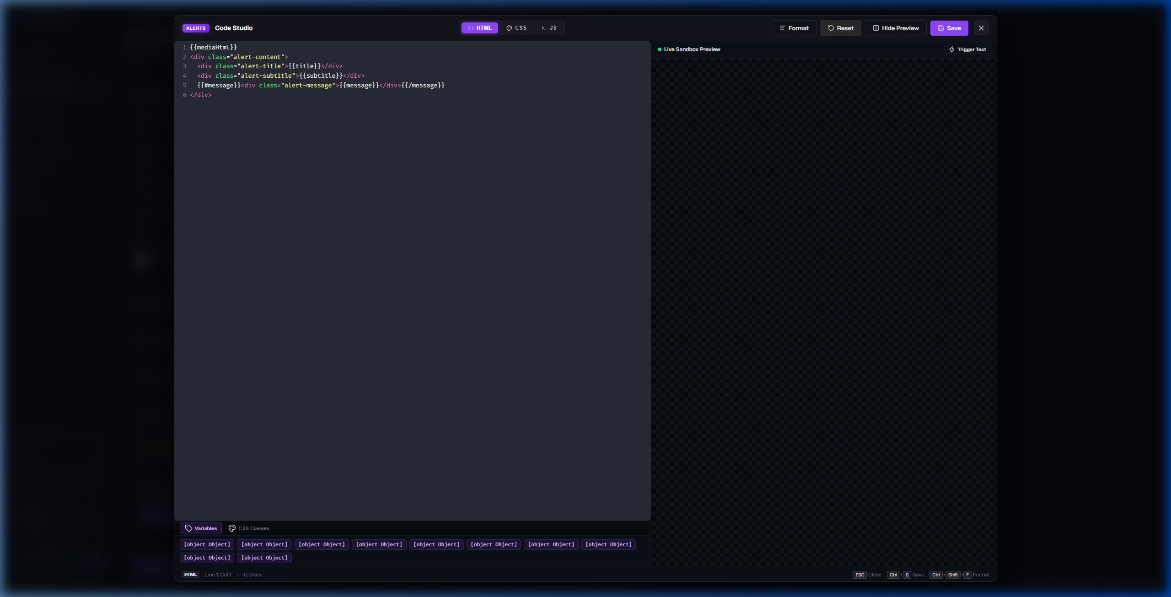Click the alert-subtitle code line
Screen dimensions: 1171x597
281,76
